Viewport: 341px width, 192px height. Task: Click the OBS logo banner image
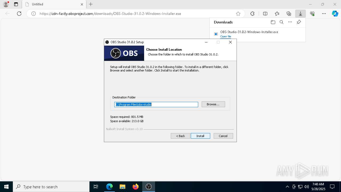(124, 53)
